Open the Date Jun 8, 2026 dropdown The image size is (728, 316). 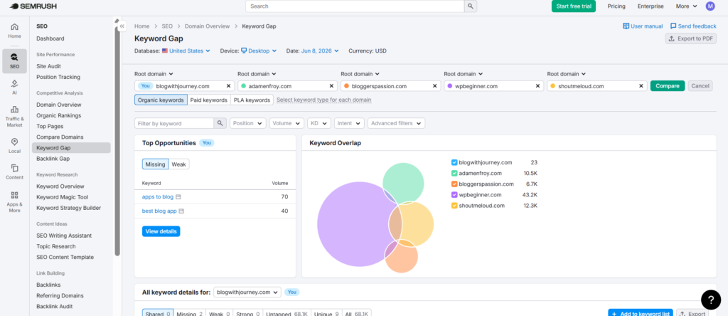click(x=320, y=51)
